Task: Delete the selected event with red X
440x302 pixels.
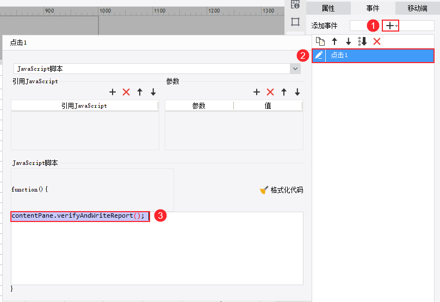Action: (x=377, y=41)
